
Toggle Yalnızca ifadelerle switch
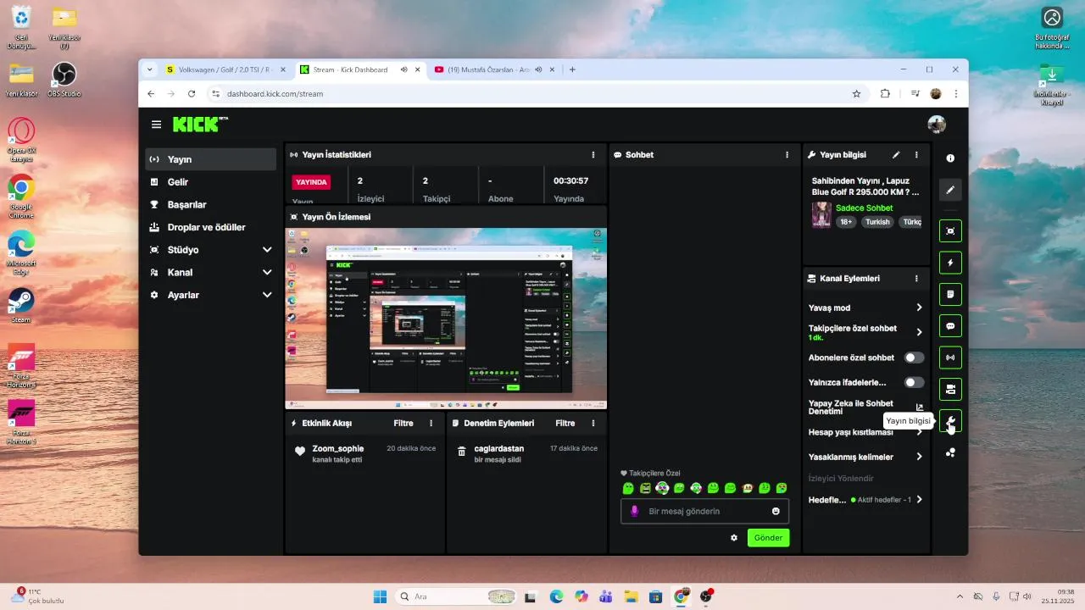tap(914, 382)
